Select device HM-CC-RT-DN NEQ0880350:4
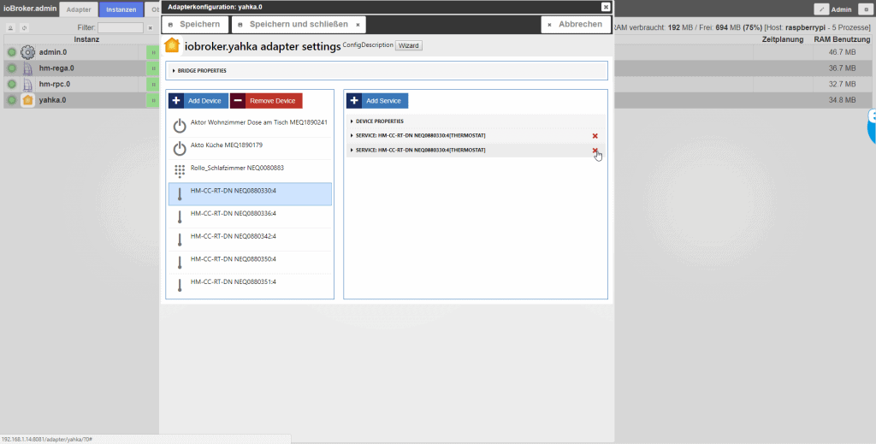Screen dimensions: 876x444 click(x=250, y=263)
